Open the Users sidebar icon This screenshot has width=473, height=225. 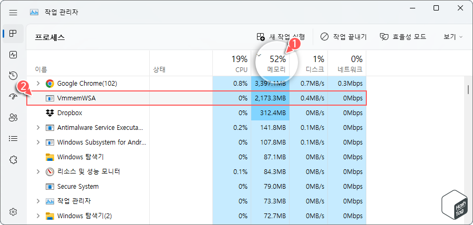point(13,118)
